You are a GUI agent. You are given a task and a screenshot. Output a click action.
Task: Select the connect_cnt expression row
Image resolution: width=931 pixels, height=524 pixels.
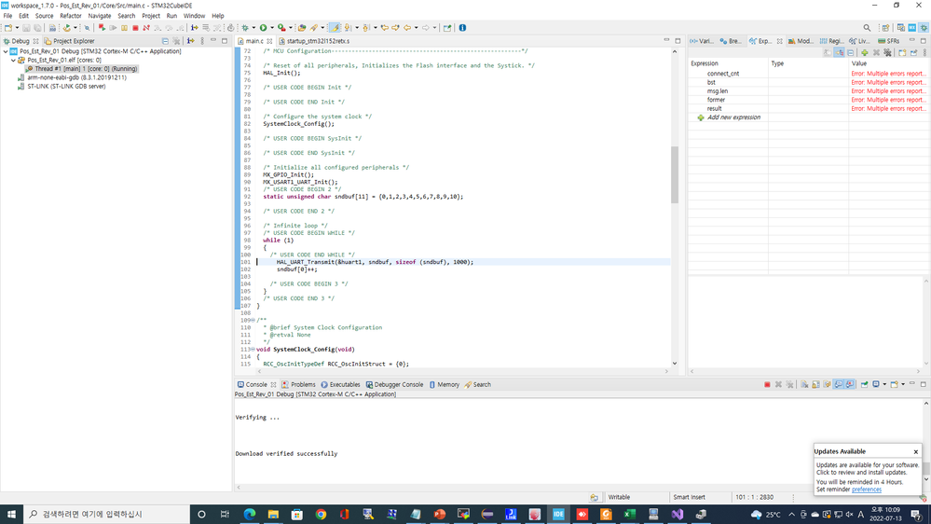tap(809, 74)
